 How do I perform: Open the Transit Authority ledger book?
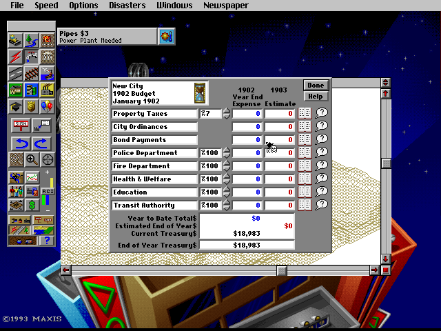(305, 205)
